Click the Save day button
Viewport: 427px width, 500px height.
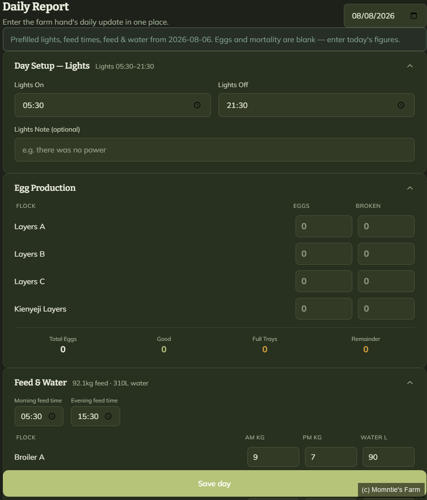coord(214,483)
